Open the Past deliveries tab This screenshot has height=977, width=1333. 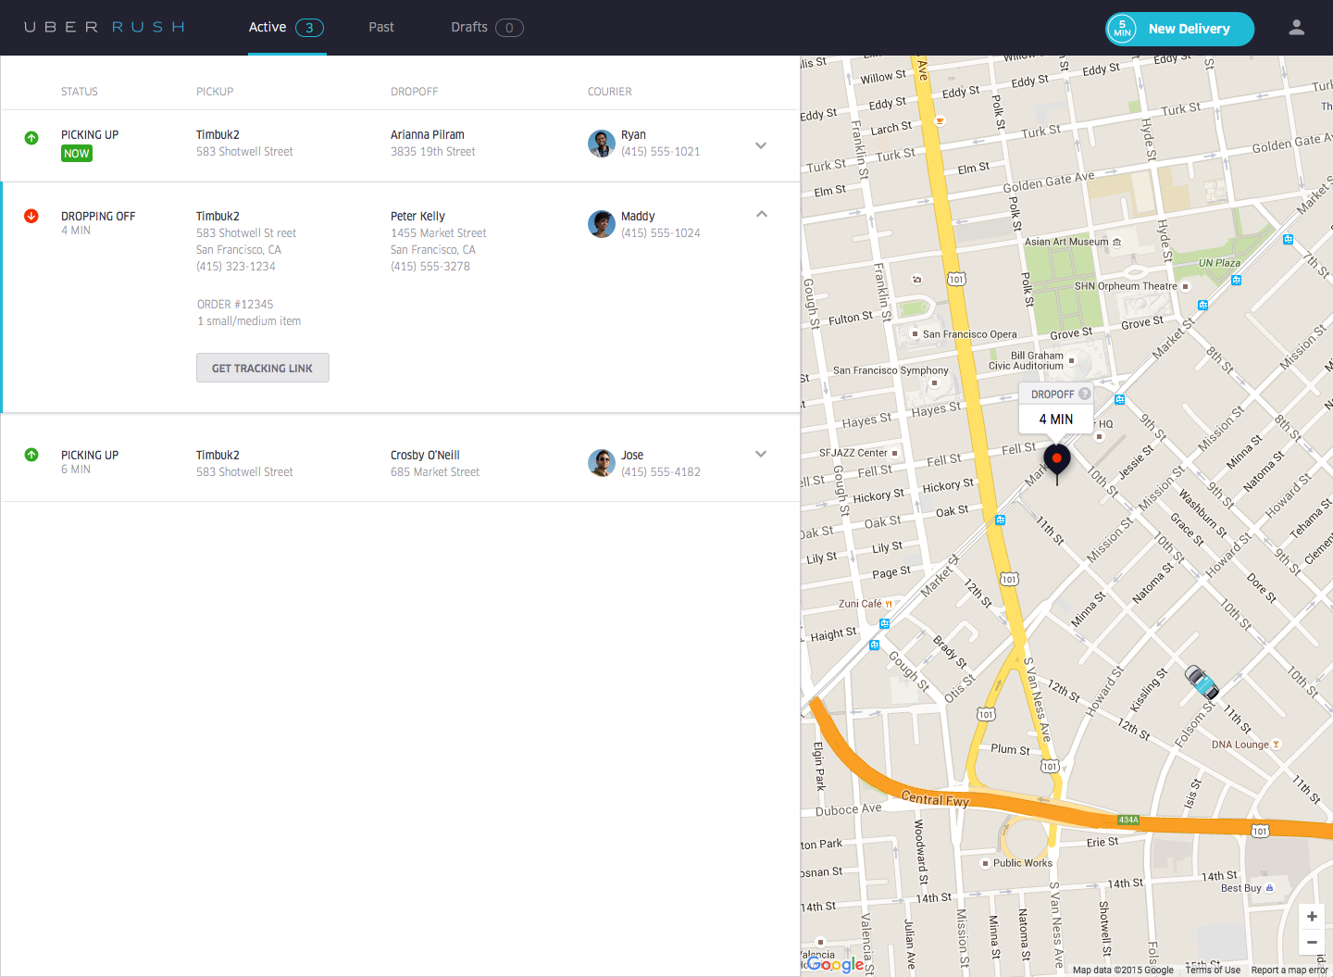tap(381, 28)
